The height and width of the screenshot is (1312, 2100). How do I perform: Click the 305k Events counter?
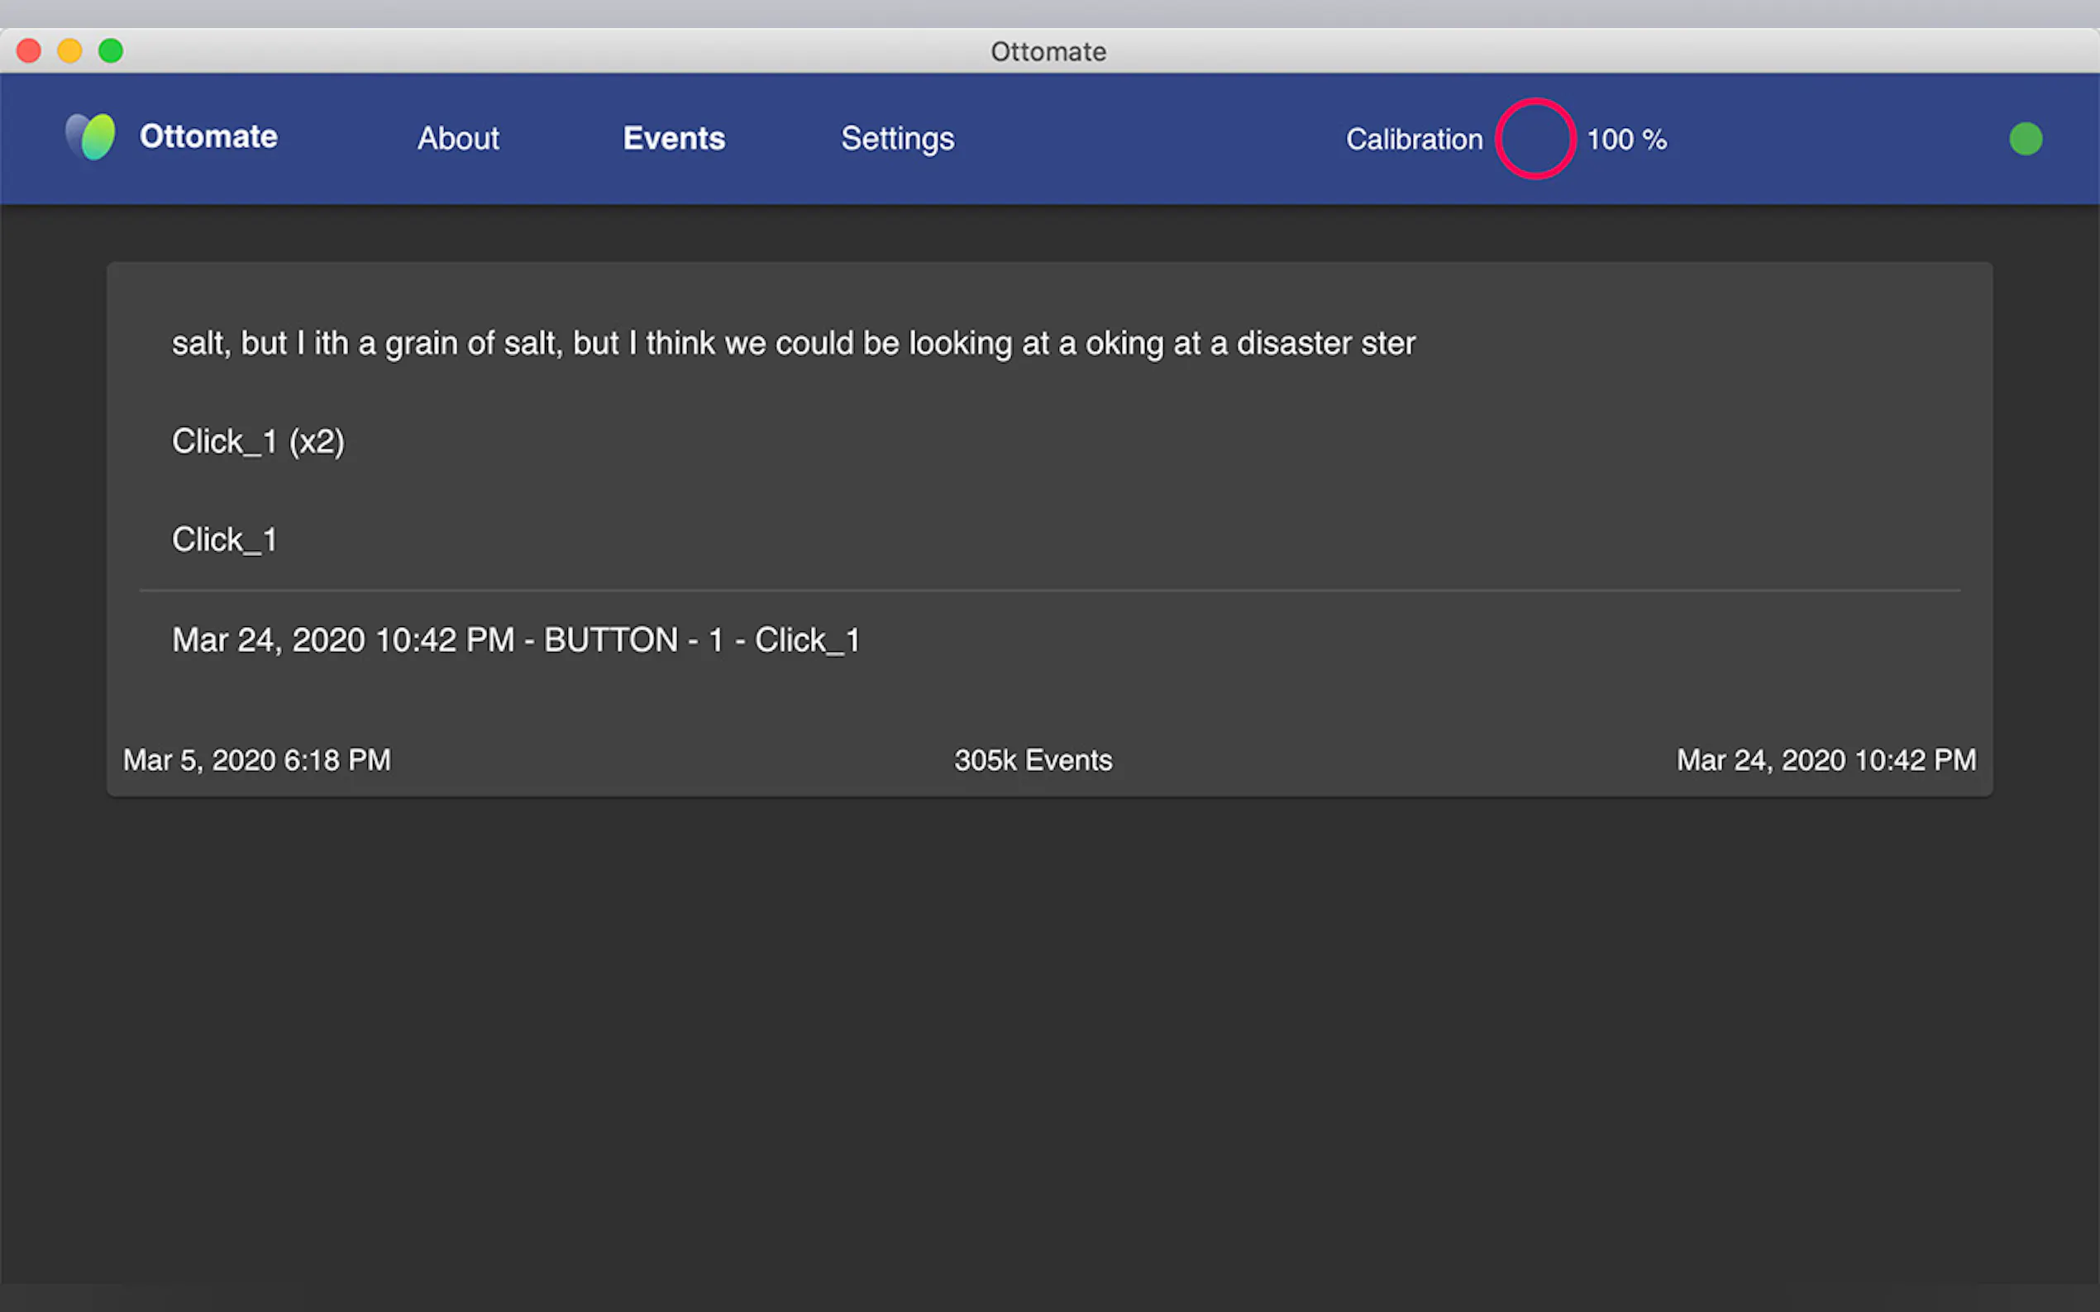click(1032, 760)
